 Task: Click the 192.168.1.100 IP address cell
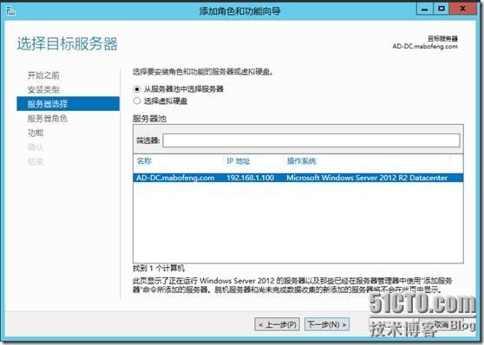[251, 178]
